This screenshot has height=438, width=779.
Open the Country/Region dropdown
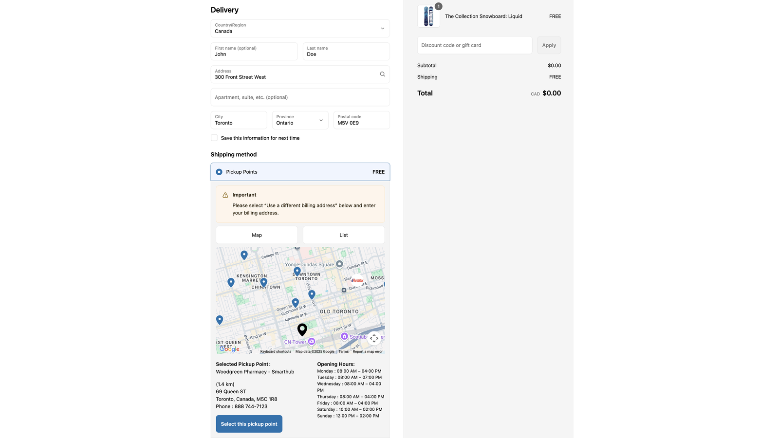pos(382,28)
